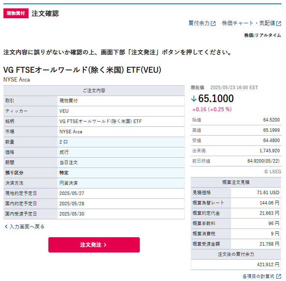Image resolution: width=286 pixels, height=281 pixels.
Task: Click the settlement value 円貨決済
Action: pos(69,183)
